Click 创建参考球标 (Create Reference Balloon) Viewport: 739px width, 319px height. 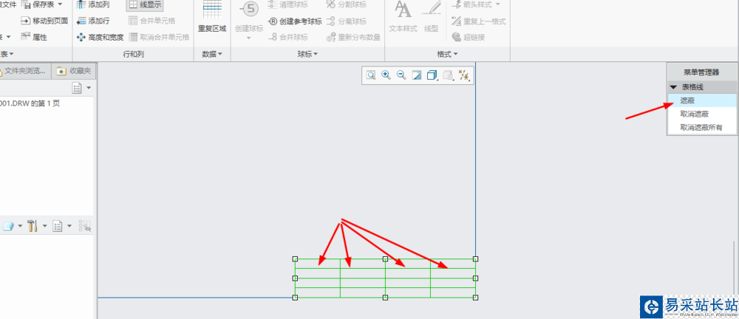[295, 21]
